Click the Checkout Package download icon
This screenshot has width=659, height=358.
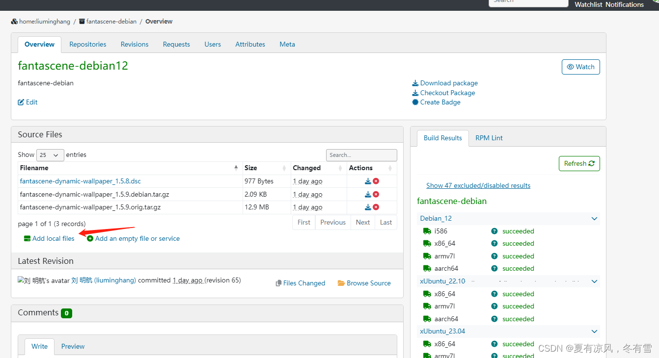pos(415,93)
